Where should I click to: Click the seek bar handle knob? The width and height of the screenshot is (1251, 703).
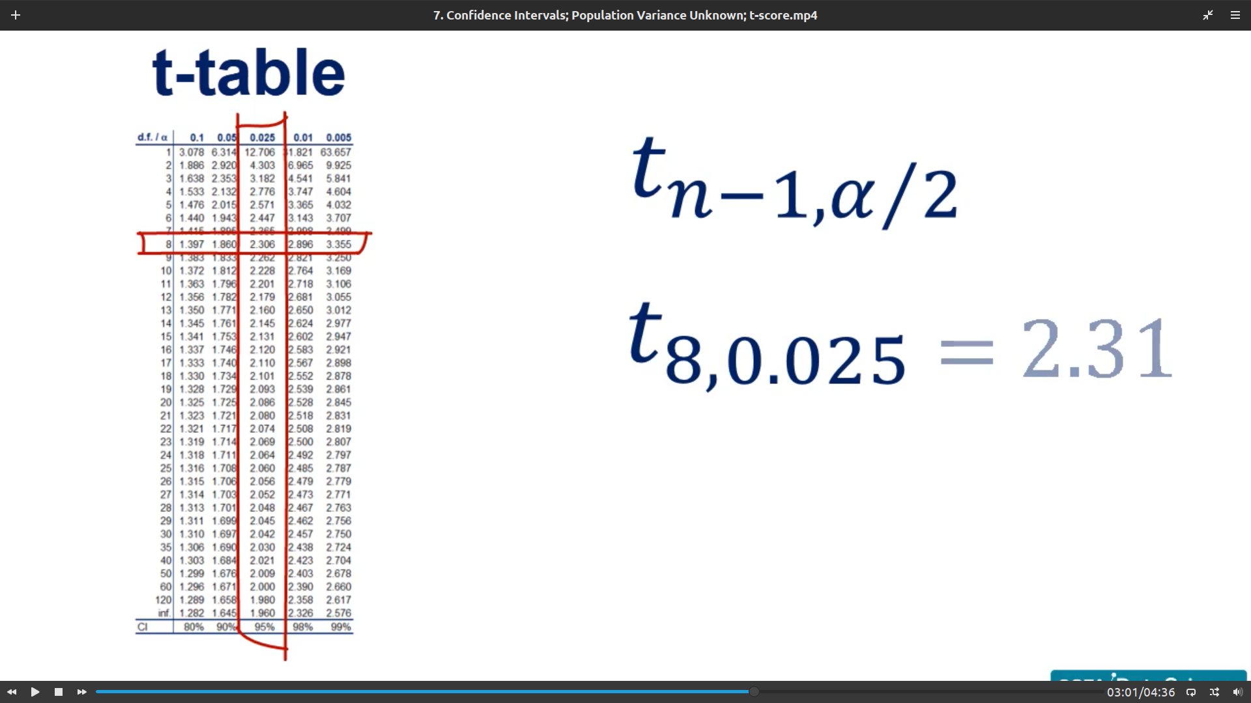[754, 692]
